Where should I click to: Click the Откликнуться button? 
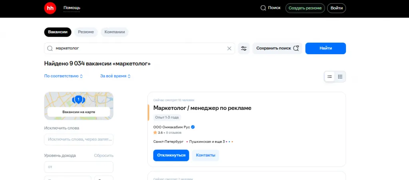tap(171, 155)
